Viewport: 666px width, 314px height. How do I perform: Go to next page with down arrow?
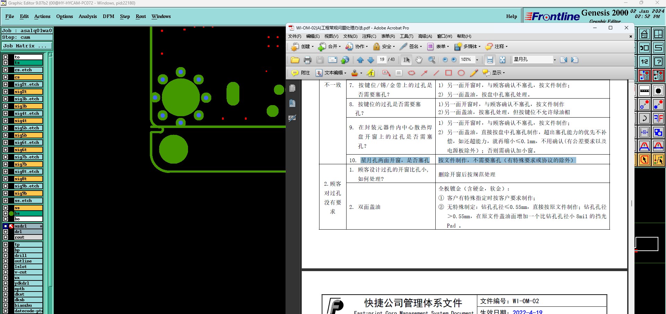pyautogui.click(x=370, y=60)
